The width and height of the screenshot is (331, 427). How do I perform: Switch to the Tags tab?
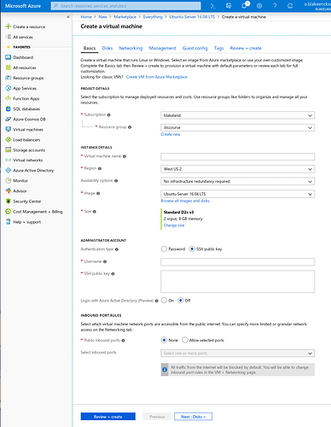coord(218,48)
